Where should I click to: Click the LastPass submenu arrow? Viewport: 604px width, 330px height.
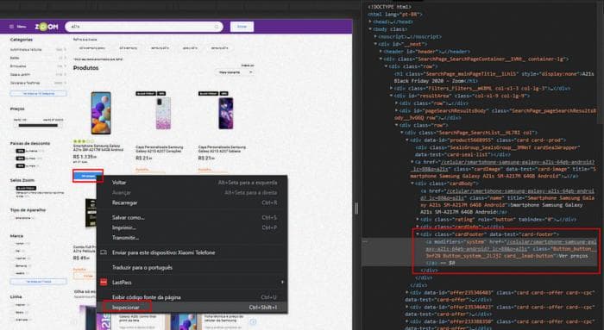pyautogui.click(x=282, y=283)
